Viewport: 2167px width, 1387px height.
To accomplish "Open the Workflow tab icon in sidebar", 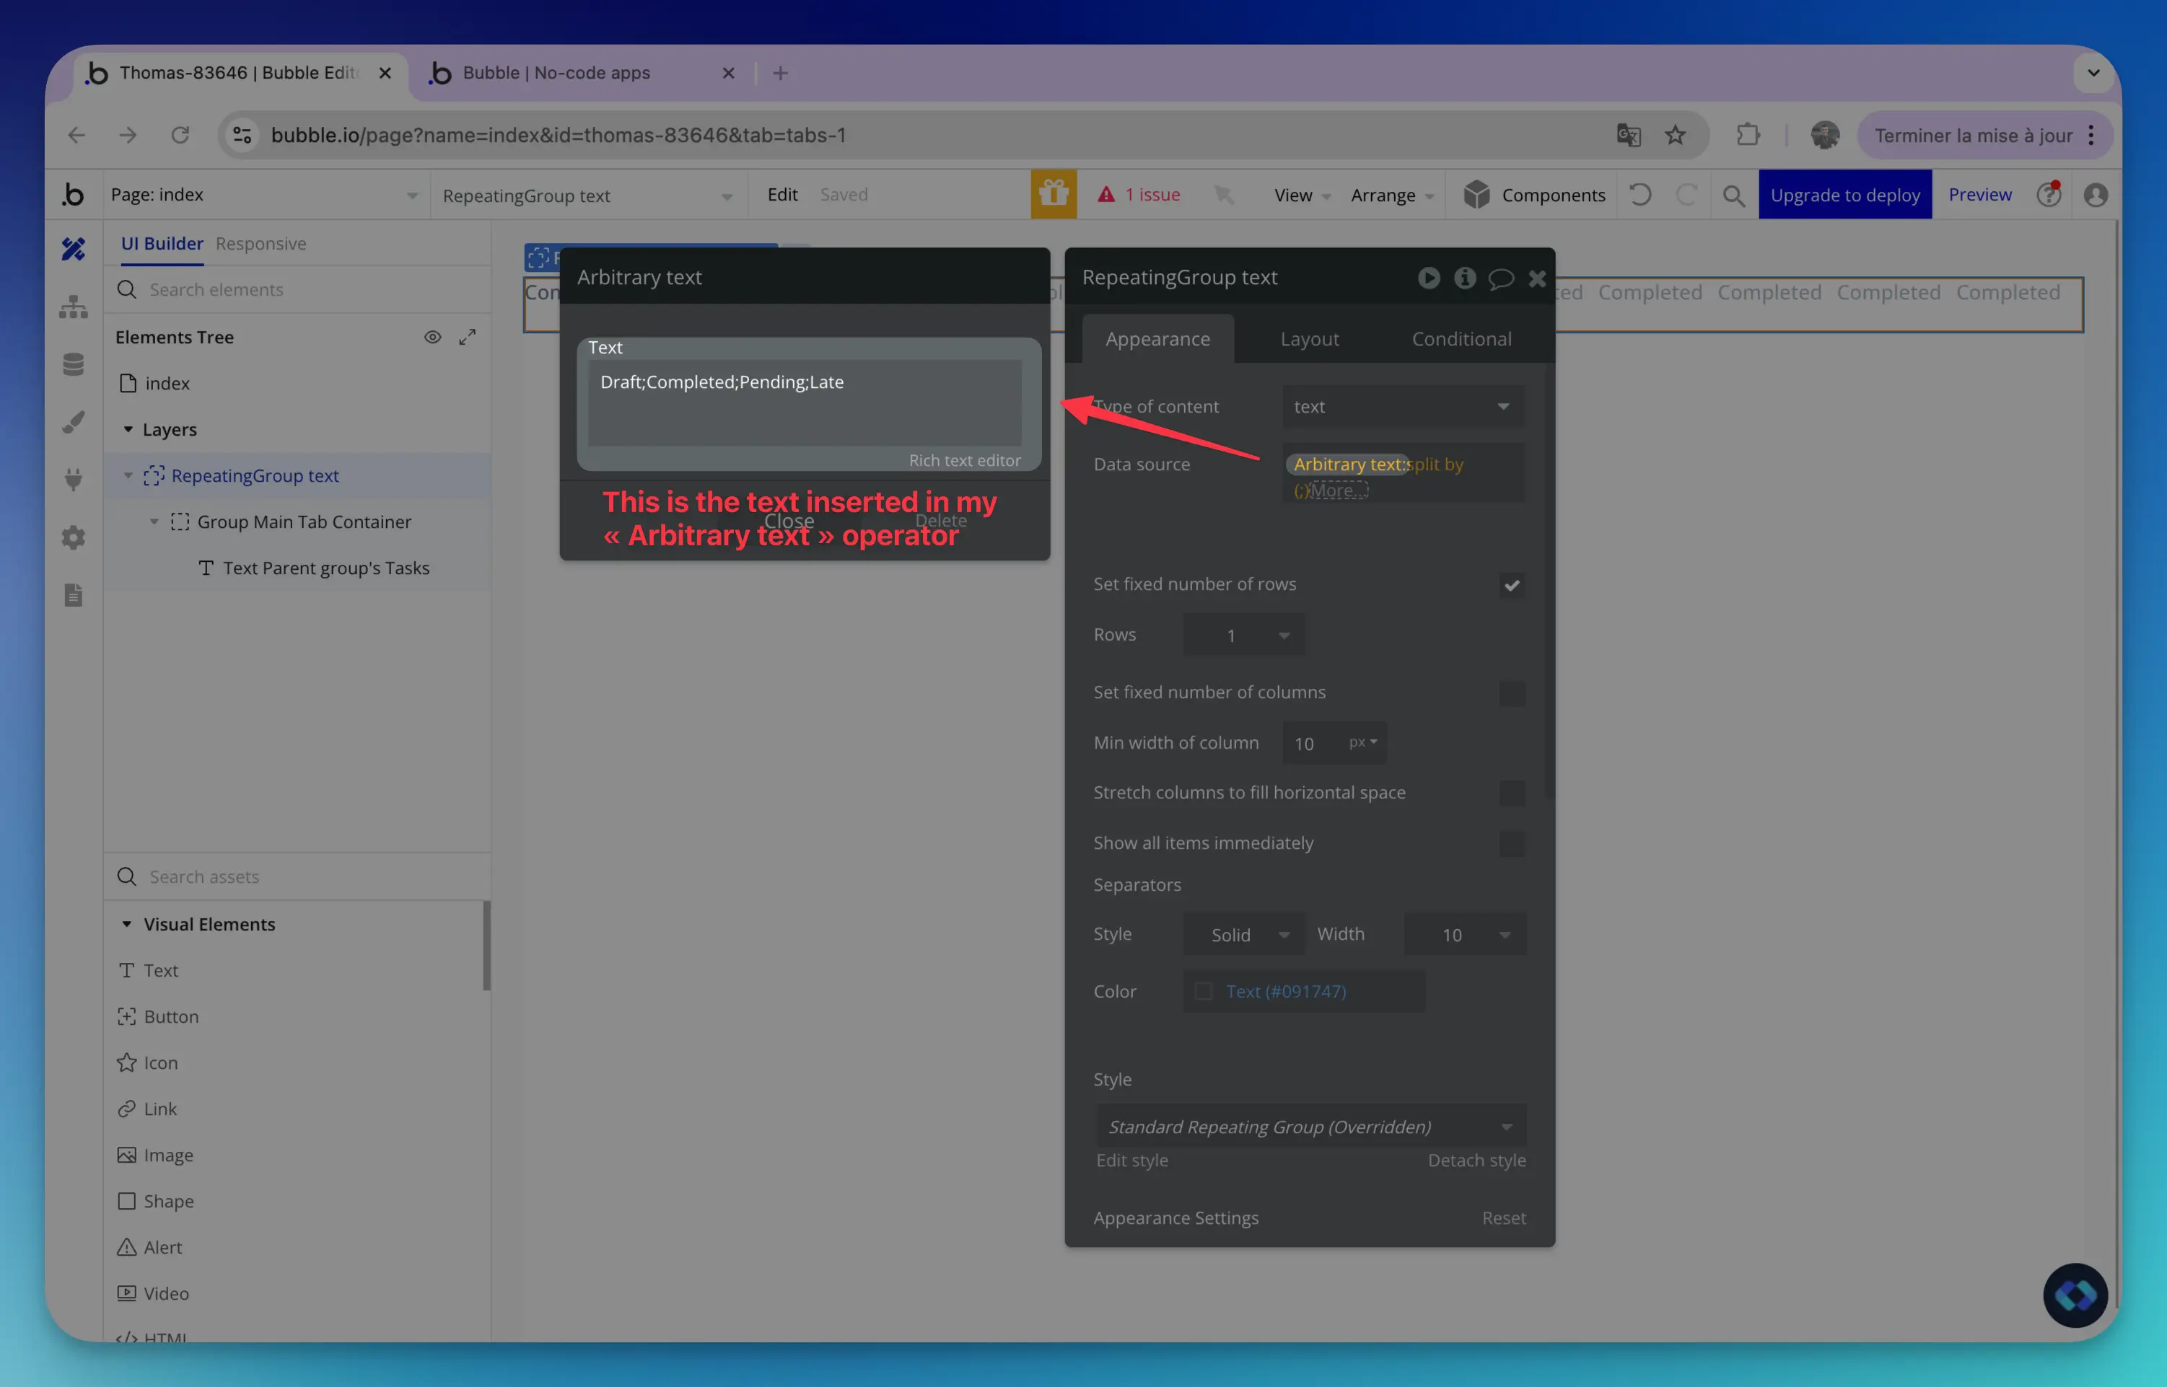I will click(73, 307).
